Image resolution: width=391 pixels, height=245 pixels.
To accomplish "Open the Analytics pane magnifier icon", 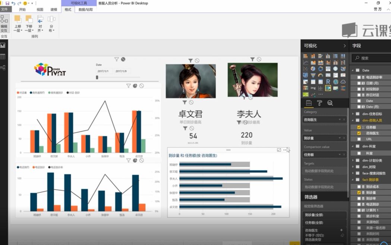I will point(331,103).
